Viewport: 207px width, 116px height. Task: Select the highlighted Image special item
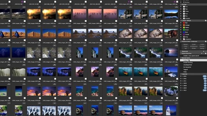193,60
